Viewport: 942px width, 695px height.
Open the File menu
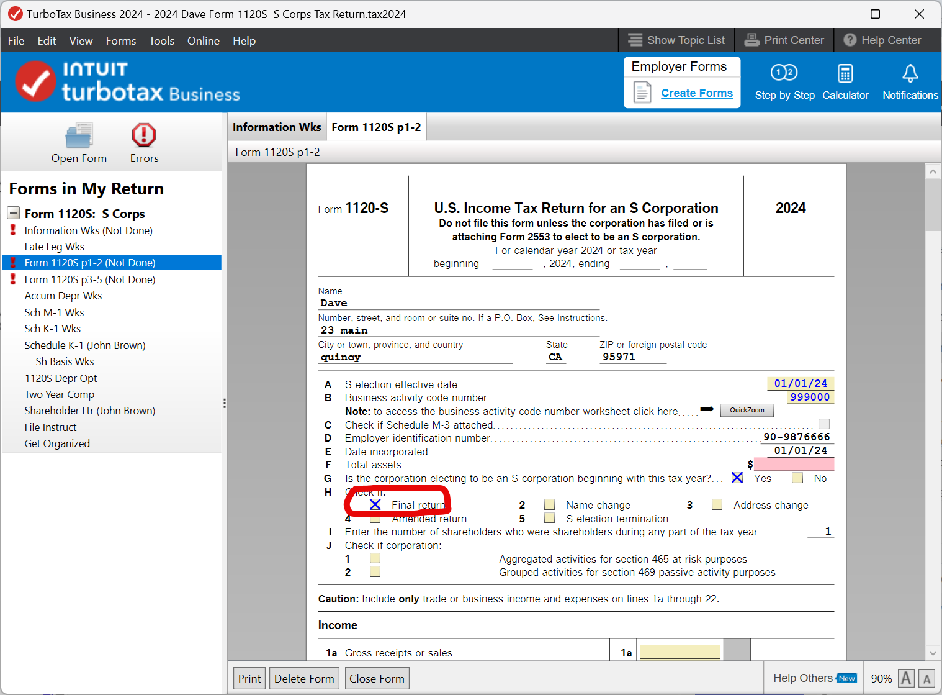click(16, 40)
